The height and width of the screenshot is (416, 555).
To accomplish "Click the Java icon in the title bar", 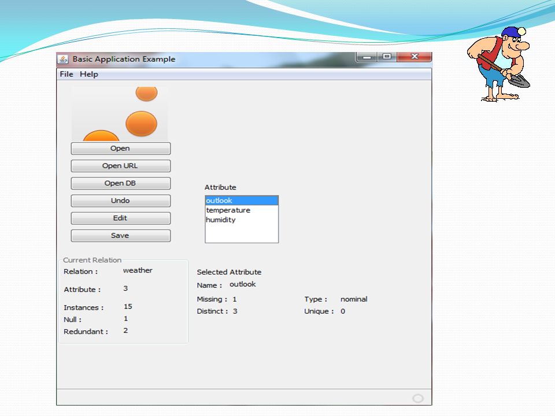I will click(x=64, y=59).
